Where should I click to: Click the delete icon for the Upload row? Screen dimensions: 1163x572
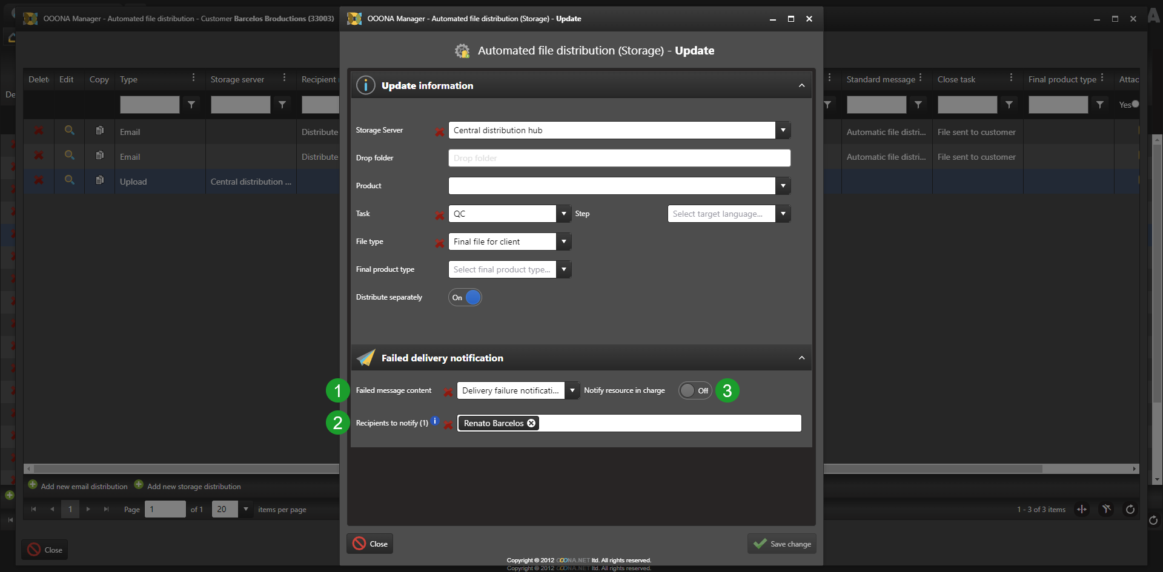39,180
